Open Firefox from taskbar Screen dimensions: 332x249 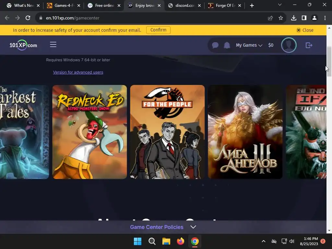[180, 241]
